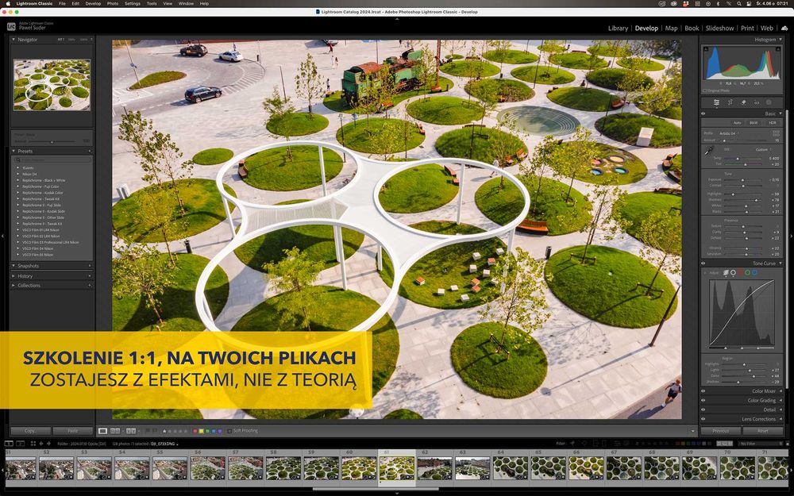Image resolution: width=794 pixels, height=496 pixels.
Task: Choose the blue channel curve
Action: click(x=754, y=273)
